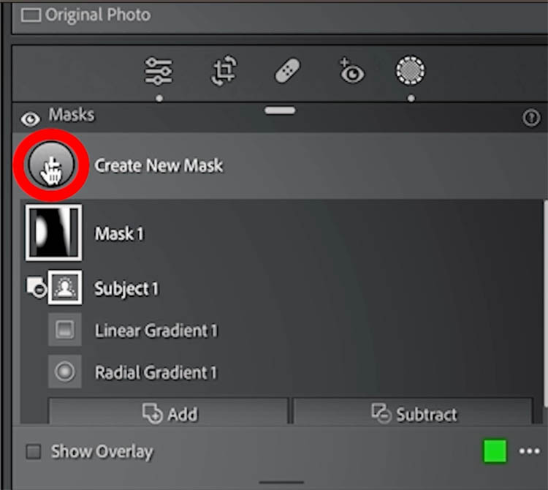Toggle Masks visibility eye icon

click(x=31, y=119)
